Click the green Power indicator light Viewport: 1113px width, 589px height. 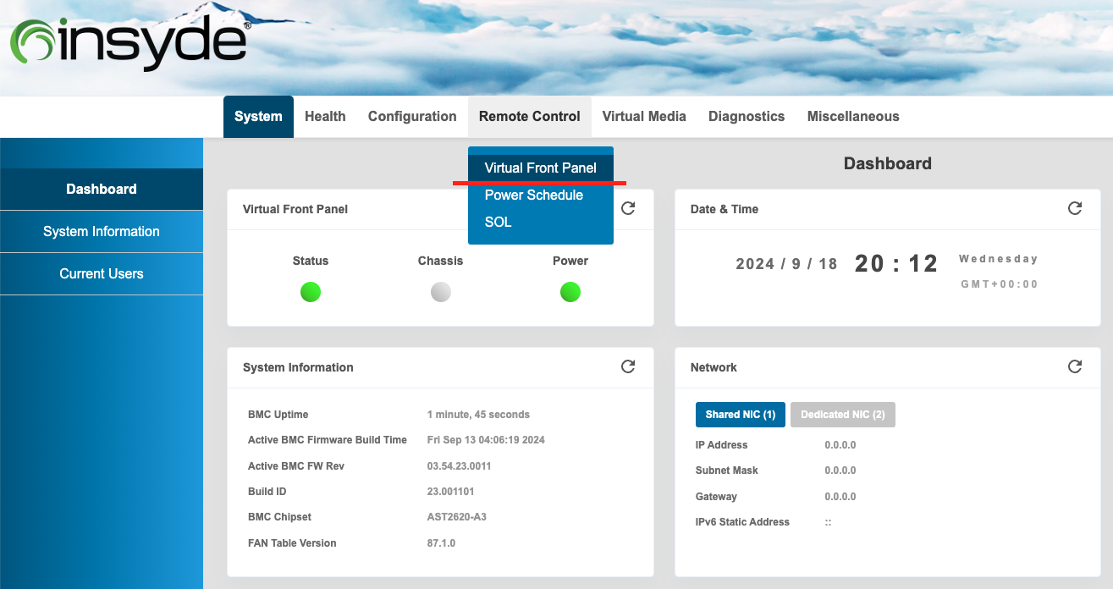pyautogui.click(x=570, y=293)
